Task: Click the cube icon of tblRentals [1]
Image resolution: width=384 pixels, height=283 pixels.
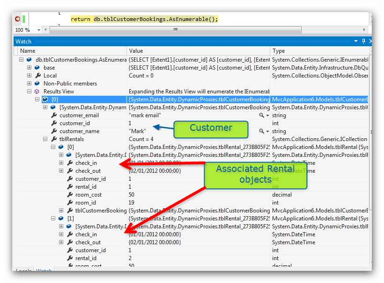Action: [x=61, y=218]
